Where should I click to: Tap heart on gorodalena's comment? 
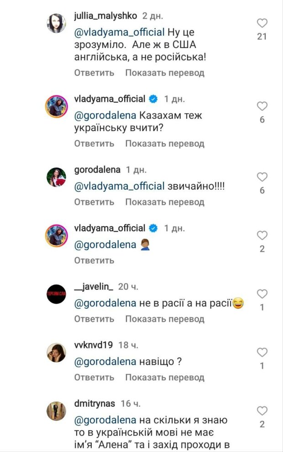coord(262,177)
